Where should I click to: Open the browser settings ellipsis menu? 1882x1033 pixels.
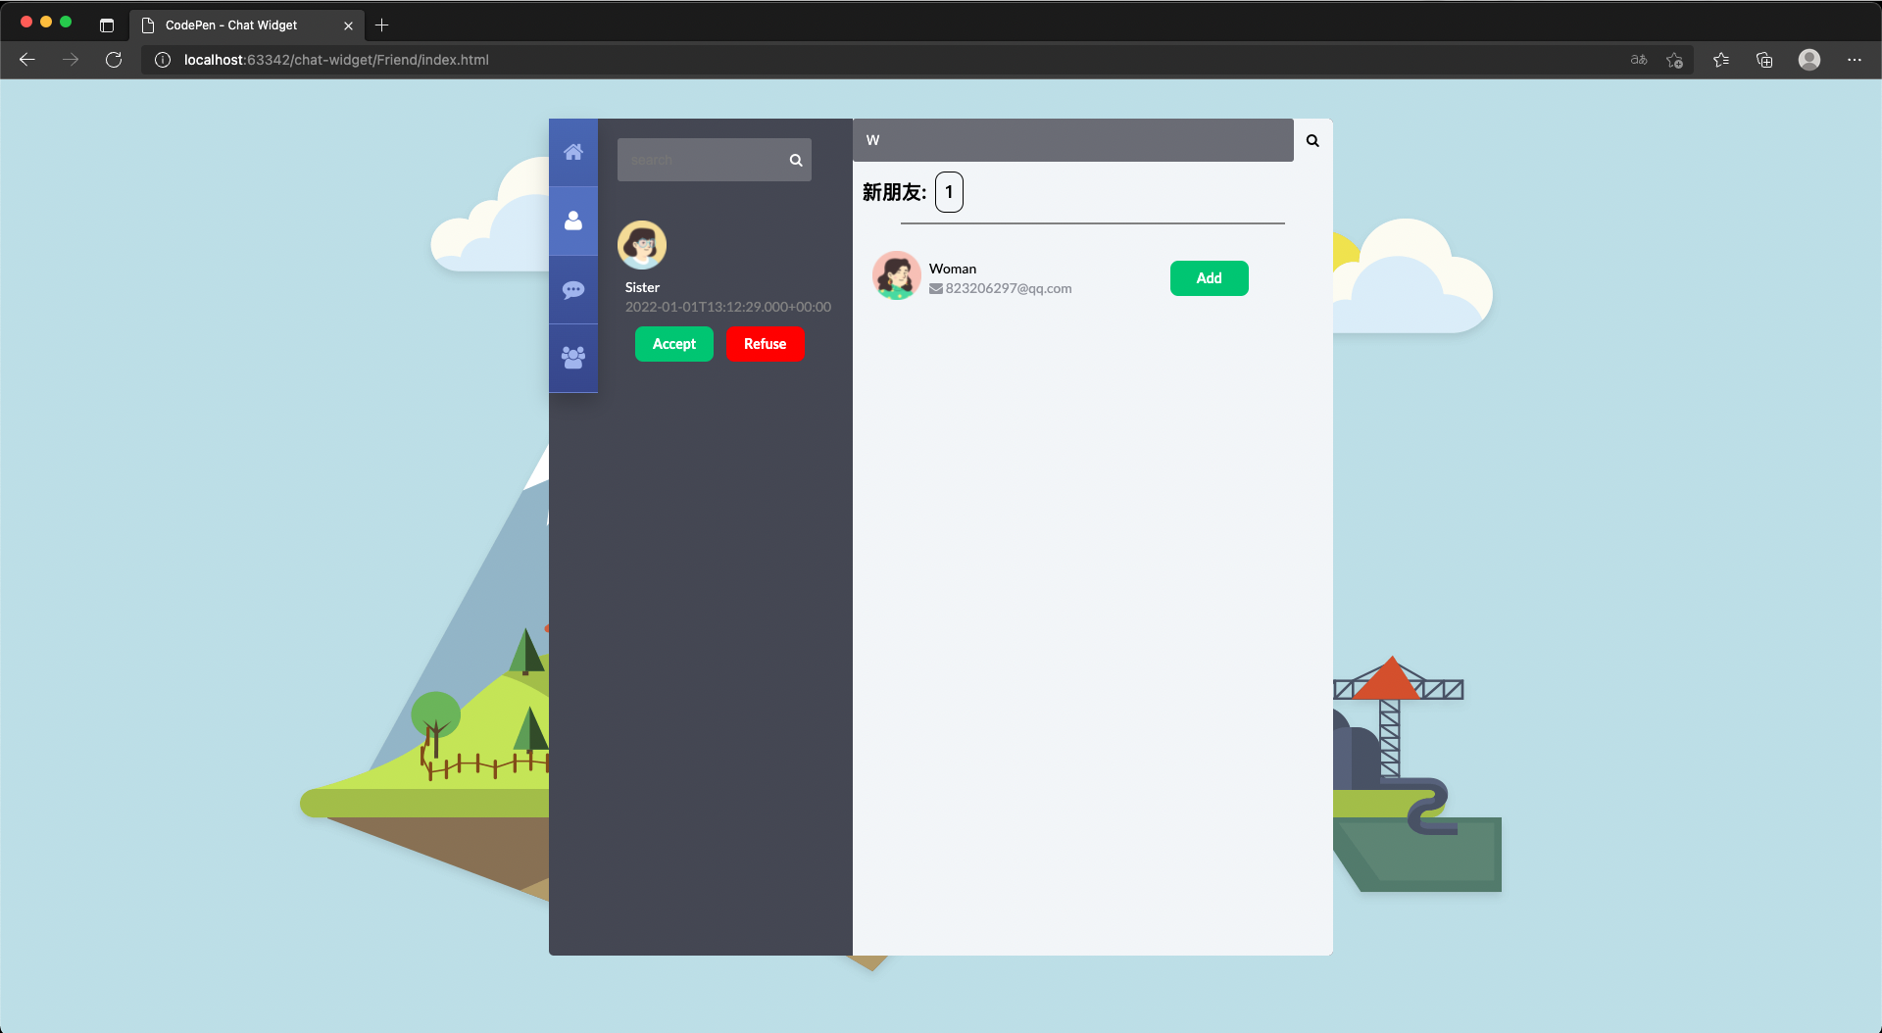click(x=1854, y=60)
